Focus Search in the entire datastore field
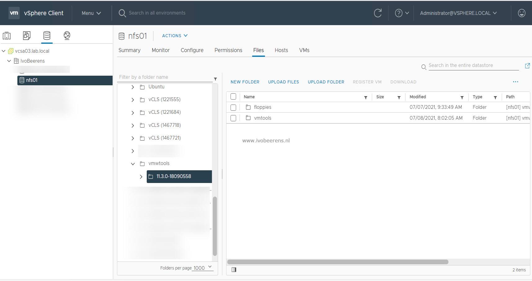 coord(473,65)
